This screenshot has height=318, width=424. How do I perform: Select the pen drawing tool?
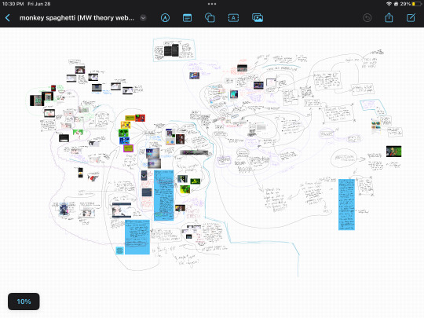pyautogui.click(x=165, y=18)
